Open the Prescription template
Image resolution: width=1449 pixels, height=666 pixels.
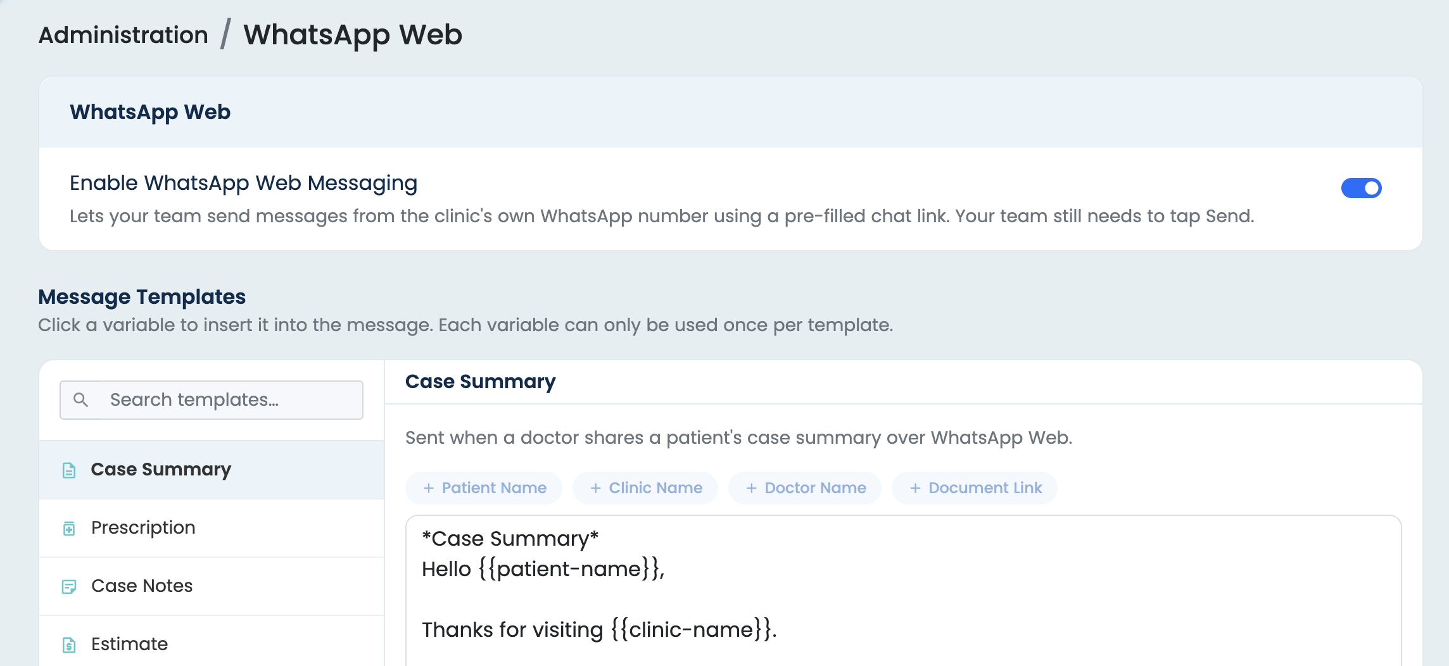point(212,528)
